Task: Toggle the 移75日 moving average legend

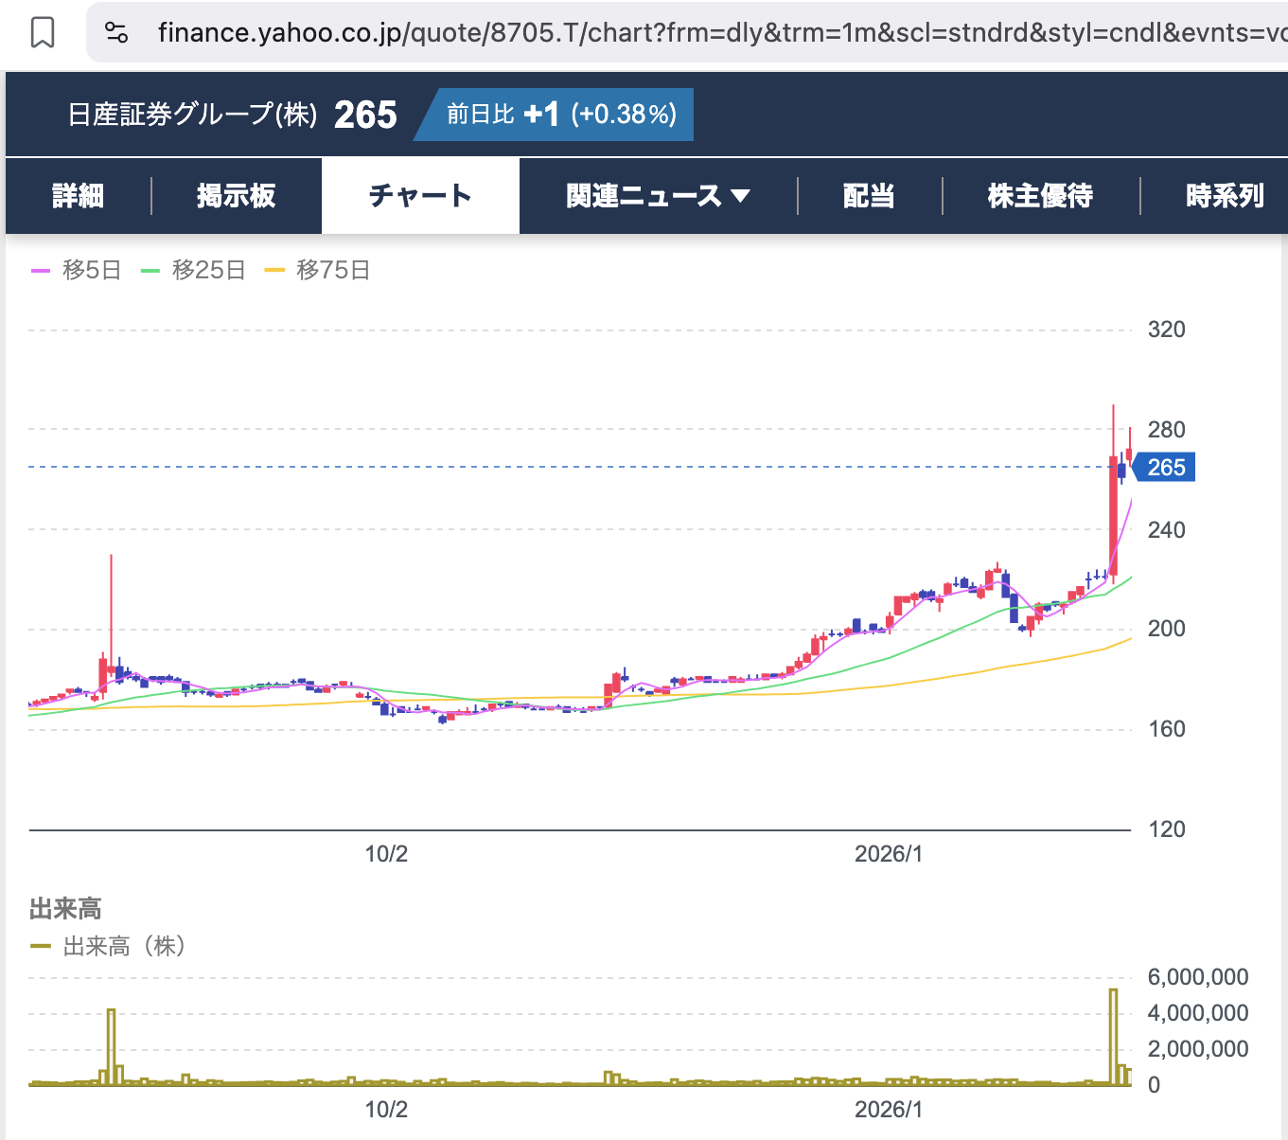Action: point(317,271)
